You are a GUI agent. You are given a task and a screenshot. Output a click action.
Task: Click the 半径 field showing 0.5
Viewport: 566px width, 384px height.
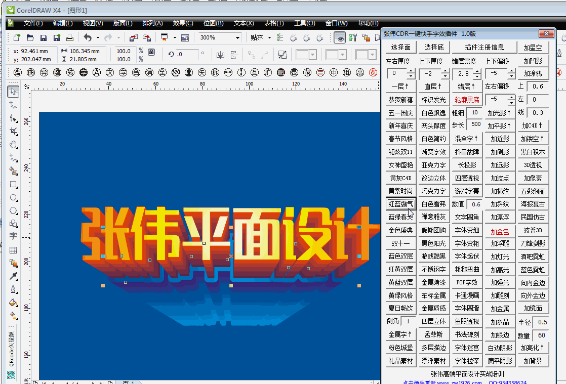(541, 322)
